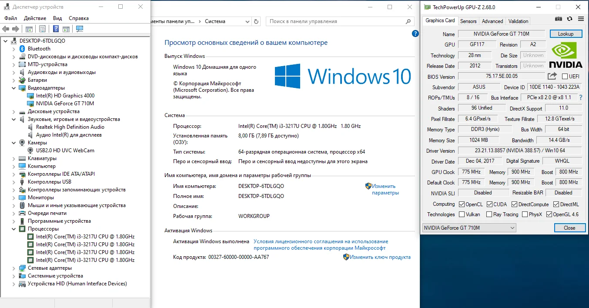The width and height of the screenshot is (589, 308).
Task: Toggle console tree pane icon in Device Manager
Action: click(x=29, y=29)
